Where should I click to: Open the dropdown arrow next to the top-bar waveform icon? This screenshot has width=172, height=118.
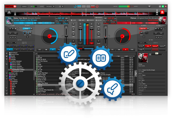pos(63,6)
